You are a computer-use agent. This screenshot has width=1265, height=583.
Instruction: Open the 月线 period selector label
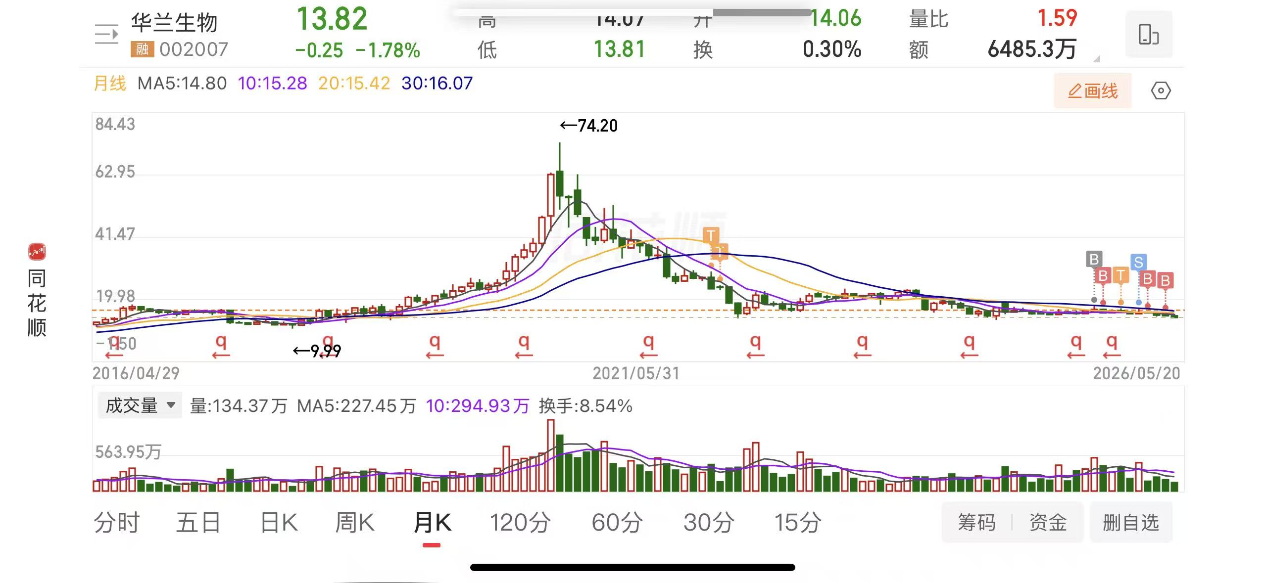click(x=110, y=83)
